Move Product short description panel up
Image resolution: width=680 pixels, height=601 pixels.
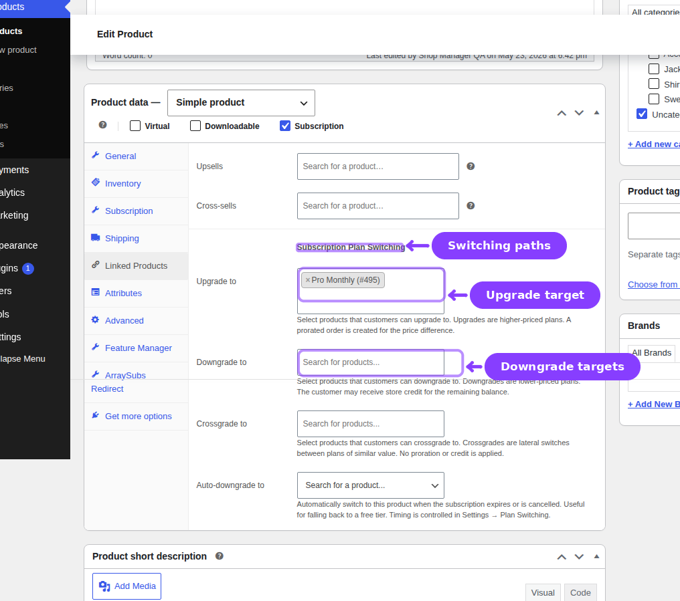(562, 557)
